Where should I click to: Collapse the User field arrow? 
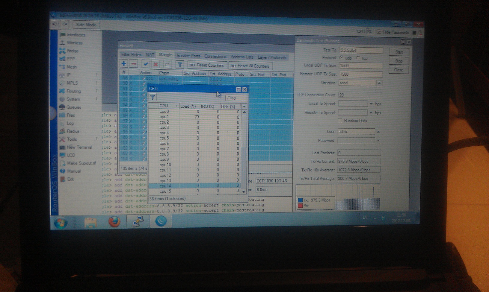coord(378,132)
